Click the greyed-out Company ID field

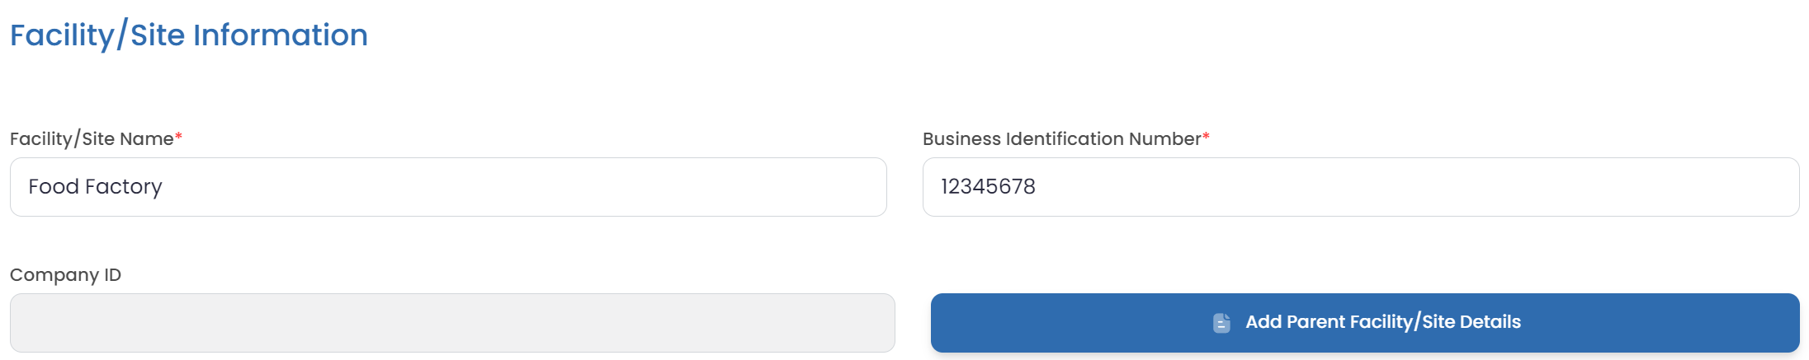[x=452, y=323]
